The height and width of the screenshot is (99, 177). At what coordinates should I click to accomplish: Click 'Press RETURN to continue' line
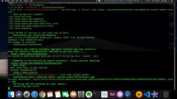(x=38, y=33)
